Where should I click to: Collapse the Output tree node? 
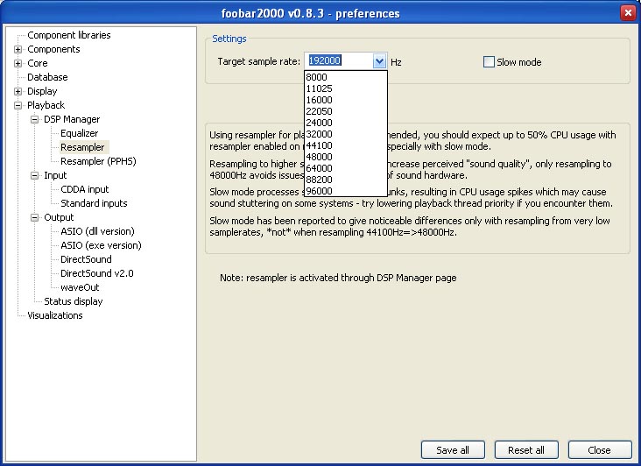click(35, 217)
